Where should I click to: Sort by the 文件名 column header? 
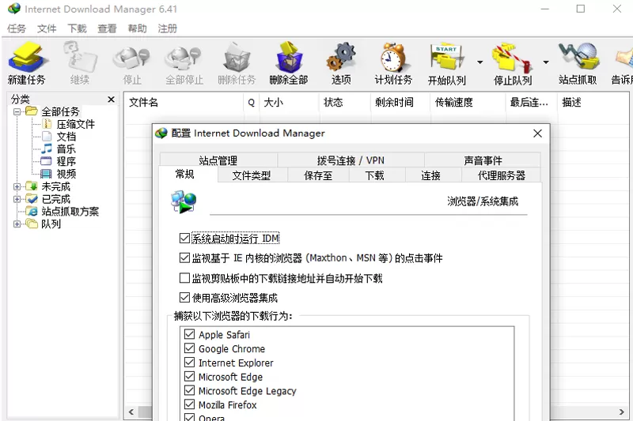coord(184,103)
